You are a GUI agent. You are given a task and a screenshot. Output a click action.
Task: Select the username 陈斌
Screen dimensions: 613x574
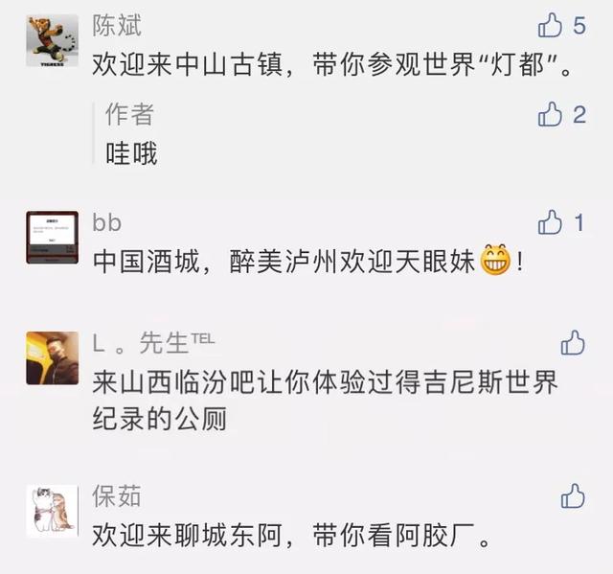click(117, 26)
